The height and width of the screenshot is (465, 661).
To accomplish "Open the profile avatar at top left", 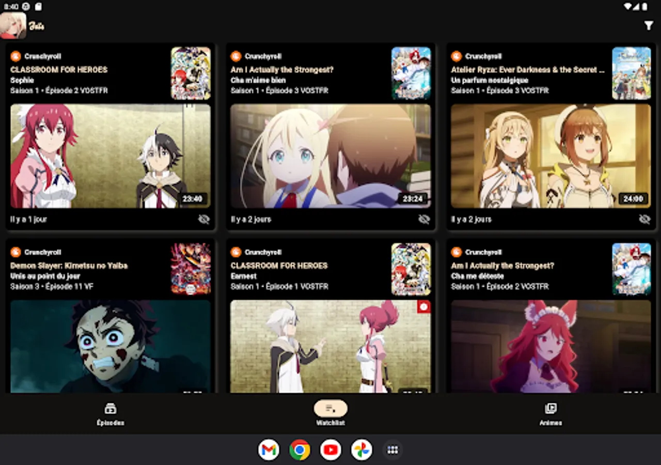I will click(x=13, y=26).
